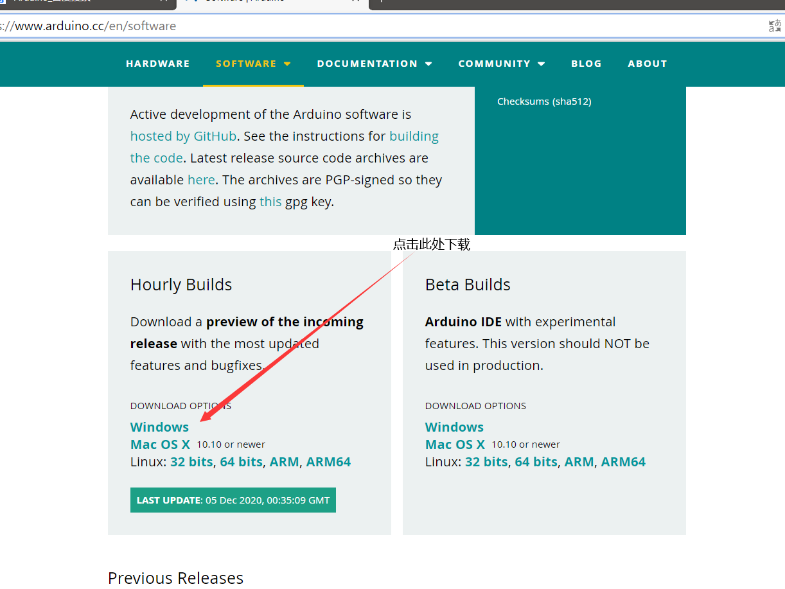The width and height of the screenshot is (785, 589).
Task: Expand the SOFTWARE dropdown menu
Action: (253, 64)
